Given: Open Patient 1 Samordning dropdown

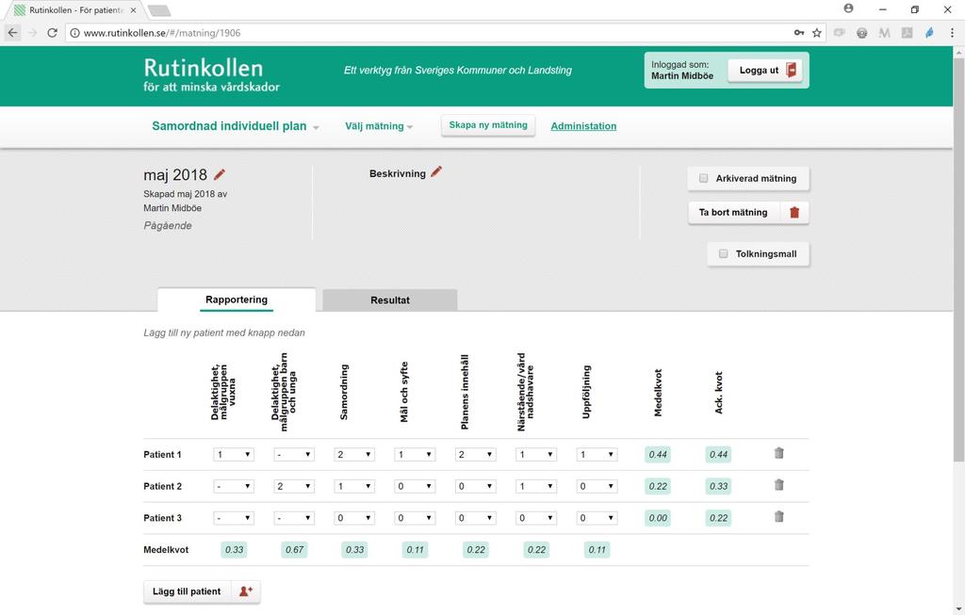Looking at the screenshot, I should [354, 455].
